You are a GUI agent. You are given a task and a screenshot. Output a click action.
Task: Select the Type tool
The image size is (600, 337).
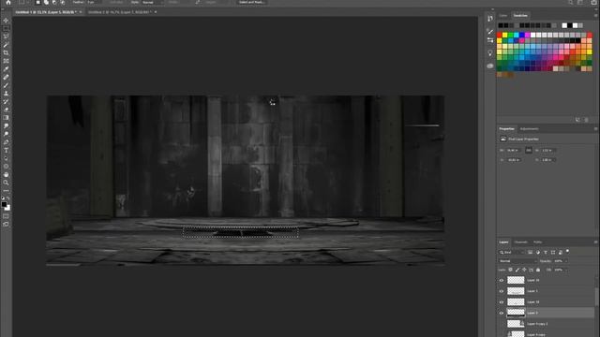click(x=6, y=150)
